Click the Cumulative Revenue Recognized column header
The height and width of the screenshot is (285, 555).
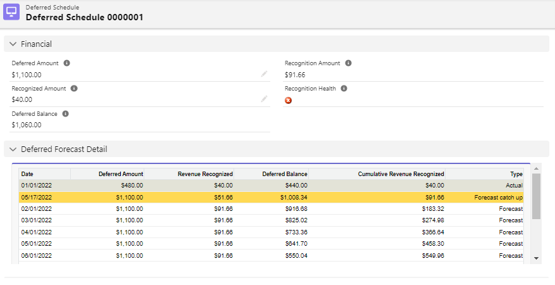(401, 174)
